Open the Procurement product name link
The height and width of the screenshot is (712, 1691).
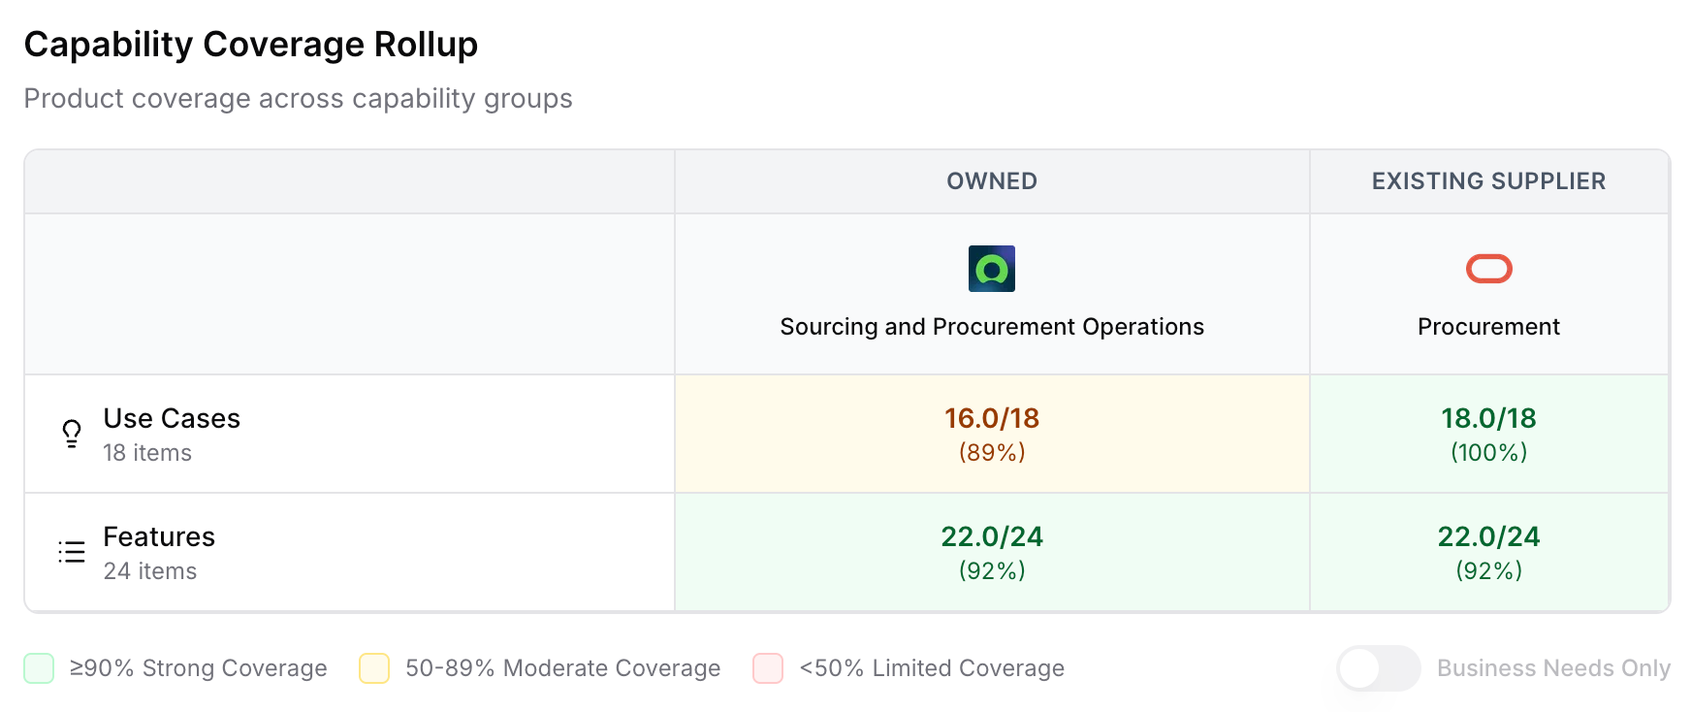[x=1488, y=327]
